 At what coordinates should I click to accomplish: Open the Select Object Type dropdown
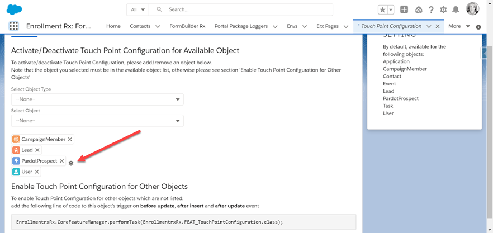tap(97, 99)
